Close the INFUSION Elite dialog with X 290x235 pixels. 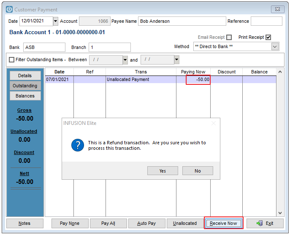click(213, 123)
